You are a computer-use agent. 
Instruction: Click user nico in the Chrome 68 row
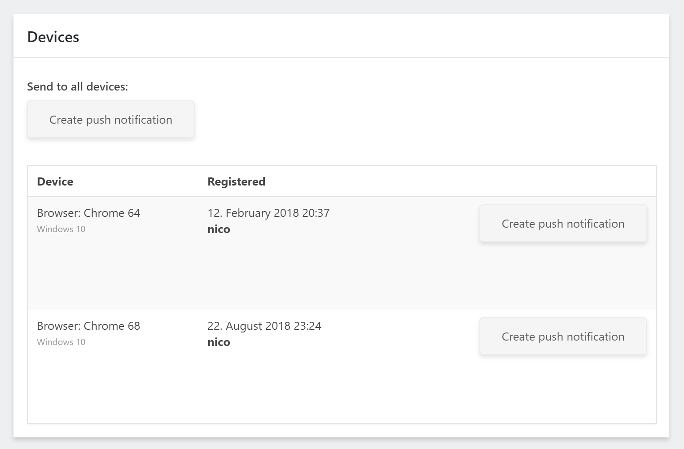[219, 342]
